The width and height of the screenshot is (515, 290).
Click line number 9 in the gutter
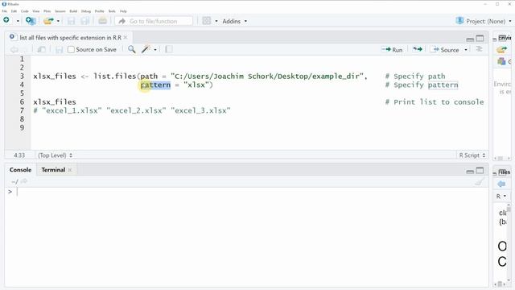coord(22,127)
